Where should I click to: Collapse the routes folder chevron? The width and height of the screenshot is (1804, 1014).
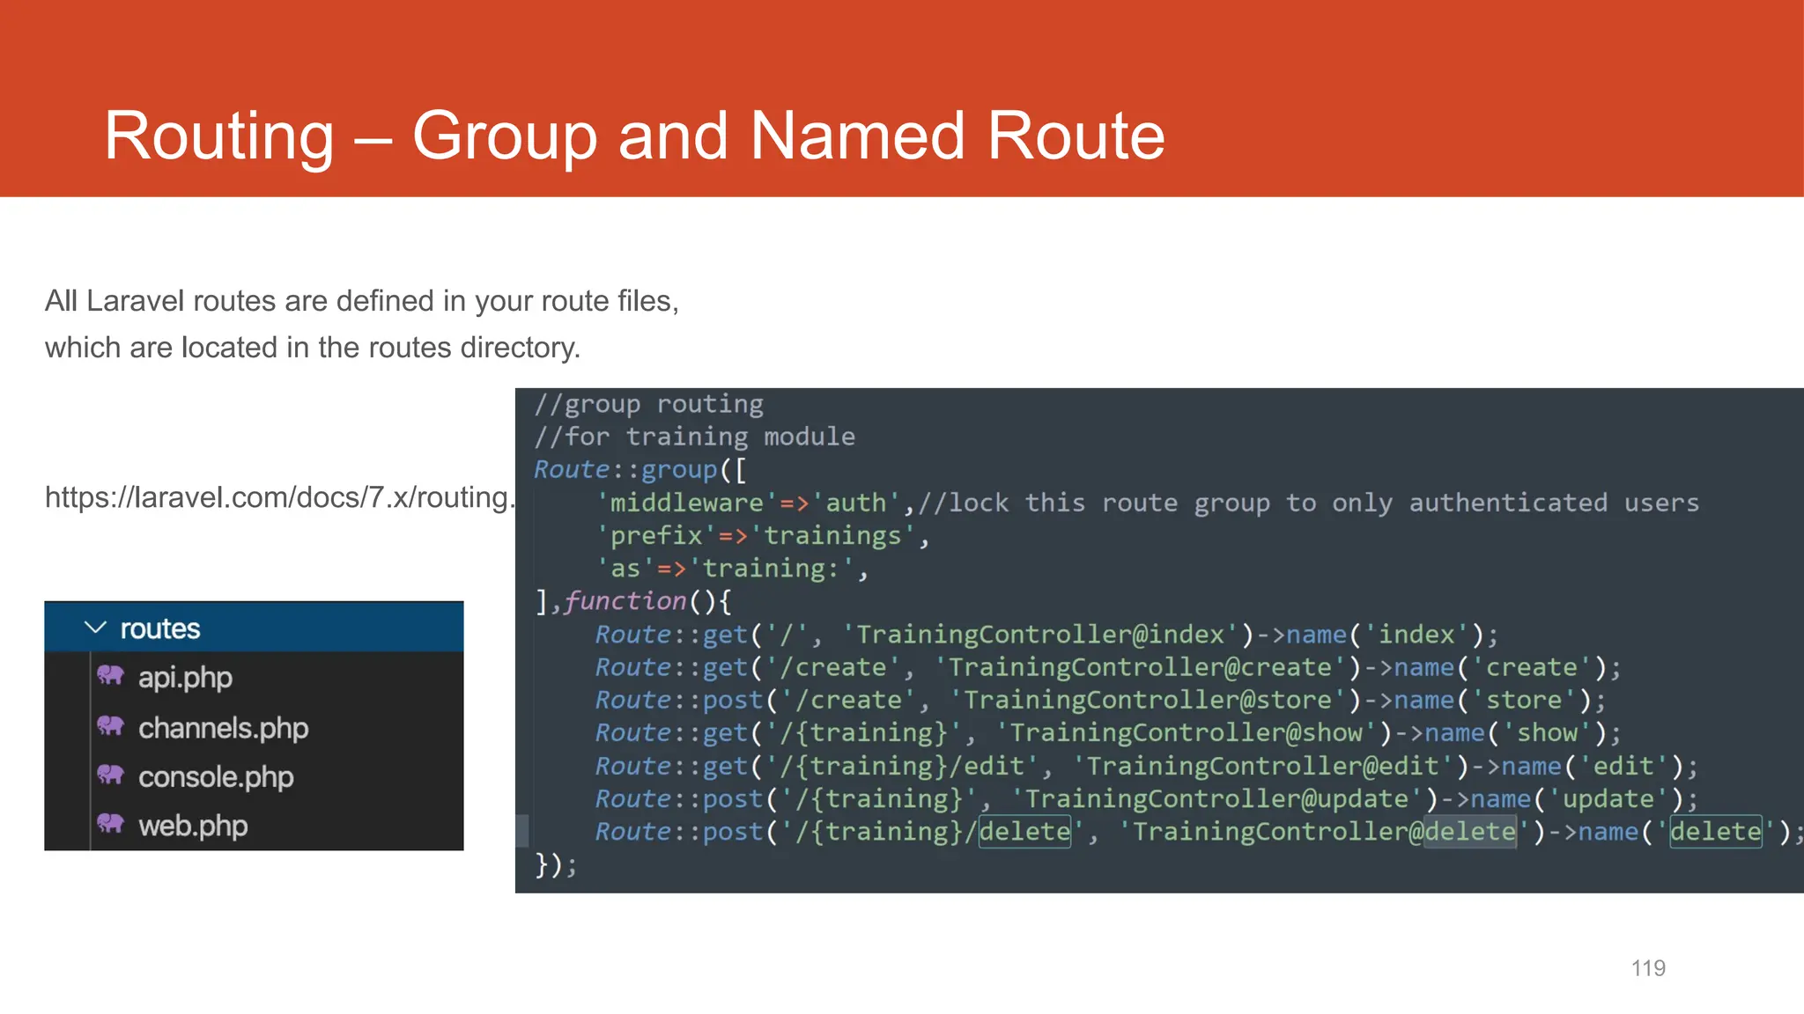95,628
